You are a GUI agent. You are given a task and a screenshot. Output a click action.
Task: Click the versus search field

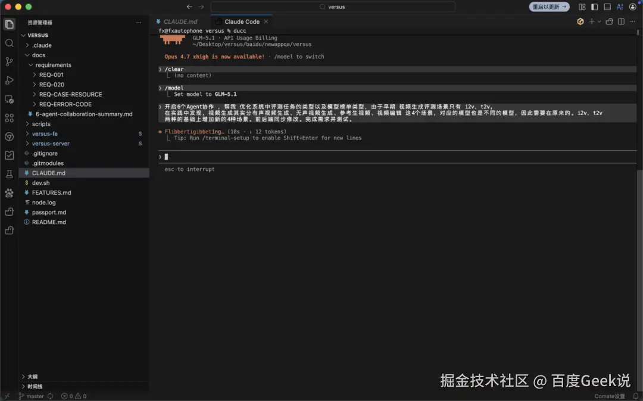click(333, 7)
